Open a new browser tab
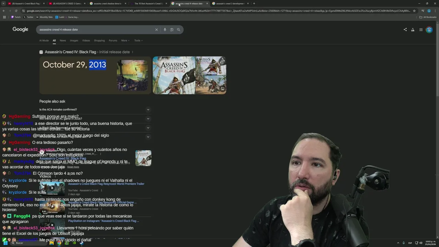The height and width of the screenshot is (247, 439). tap(254, 3)
